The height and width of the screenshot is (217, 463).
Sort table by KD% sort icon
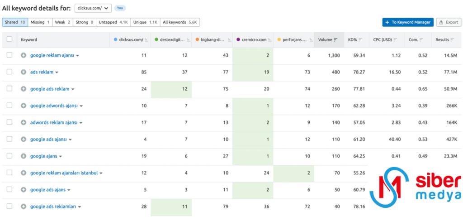coord(360,40)
